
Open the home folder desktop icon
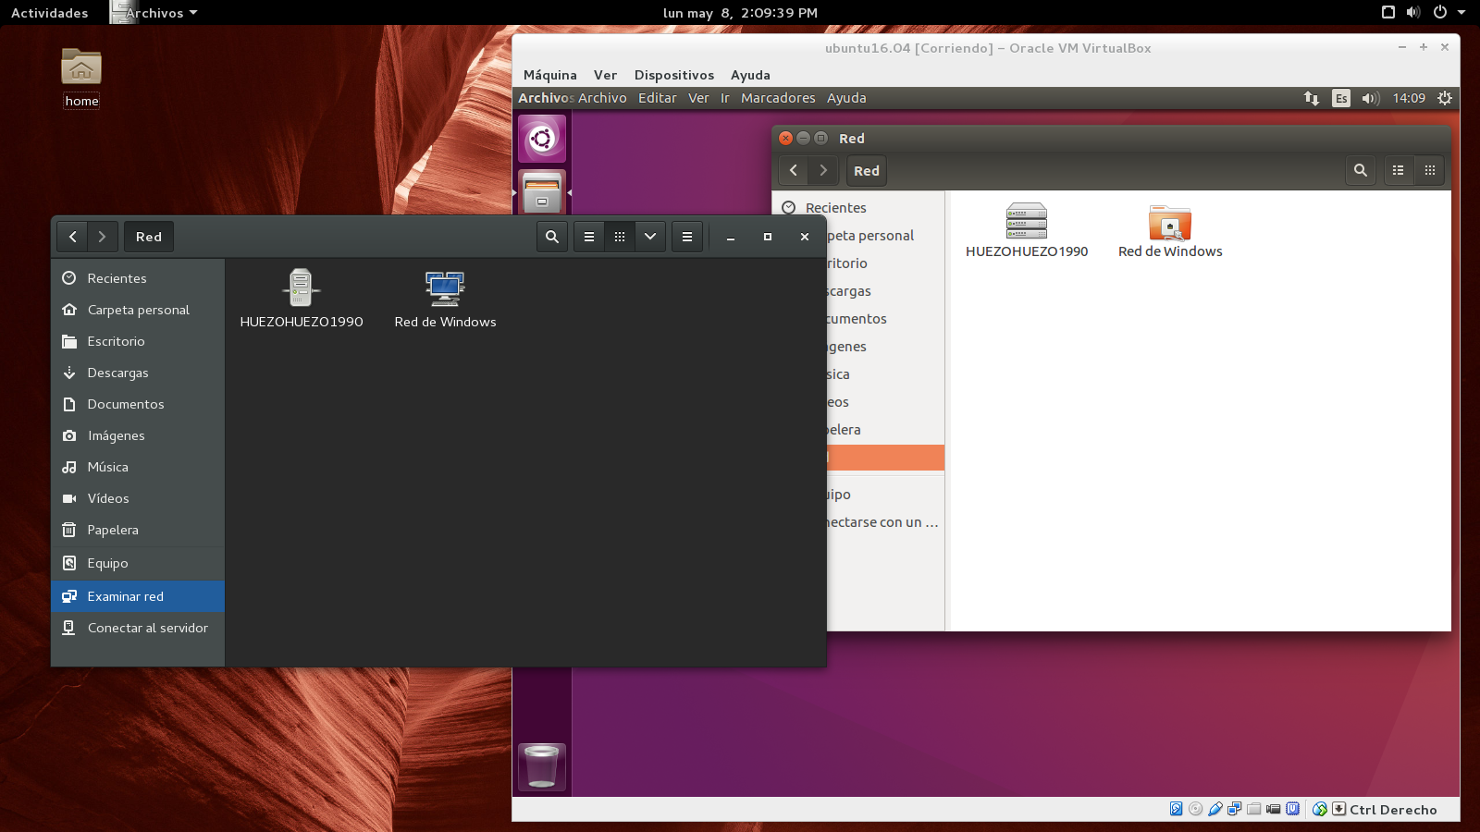point(81,79)
